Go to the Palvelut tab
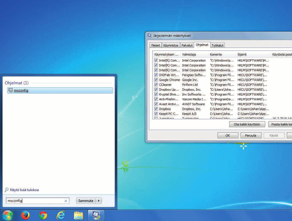 187,45
